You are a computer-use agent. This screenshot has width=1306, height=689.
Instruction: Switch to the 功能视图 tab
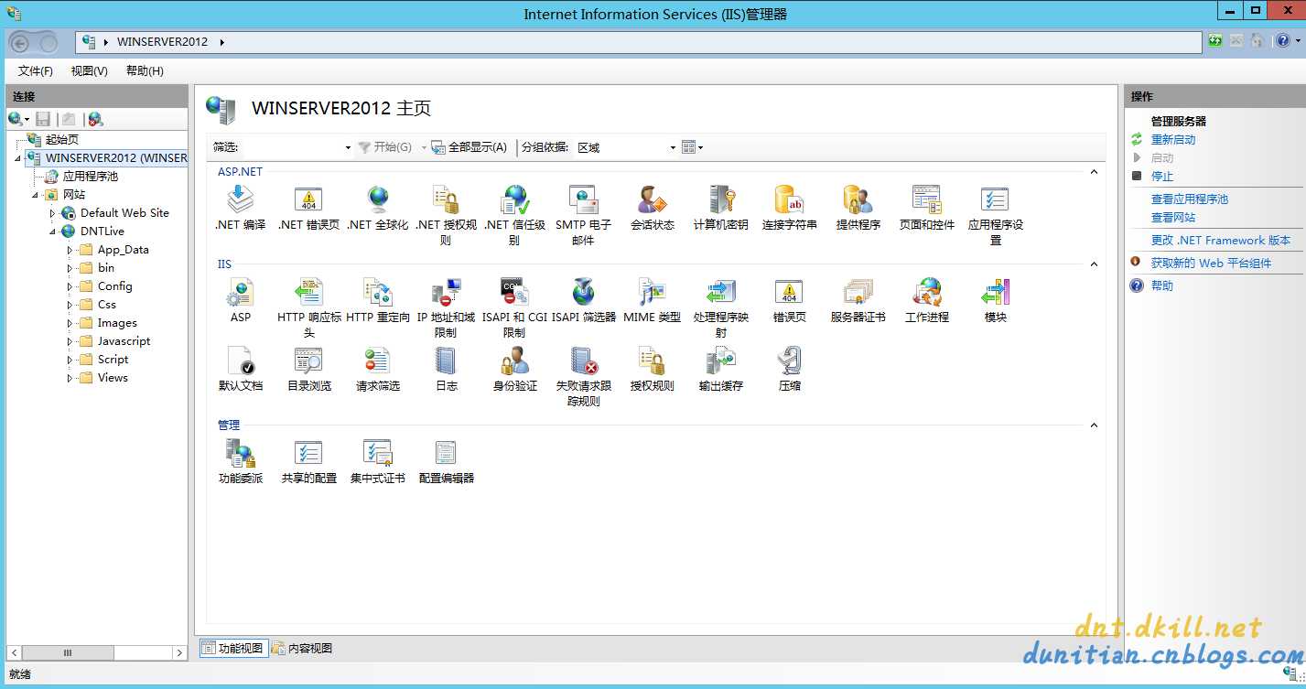point(232,648)
